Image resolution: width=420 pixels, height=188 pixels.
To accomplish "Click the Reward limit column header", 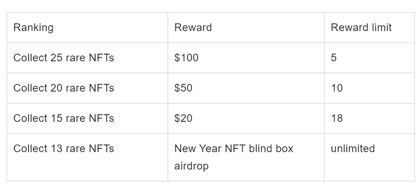I will click(x=361, y=28).
